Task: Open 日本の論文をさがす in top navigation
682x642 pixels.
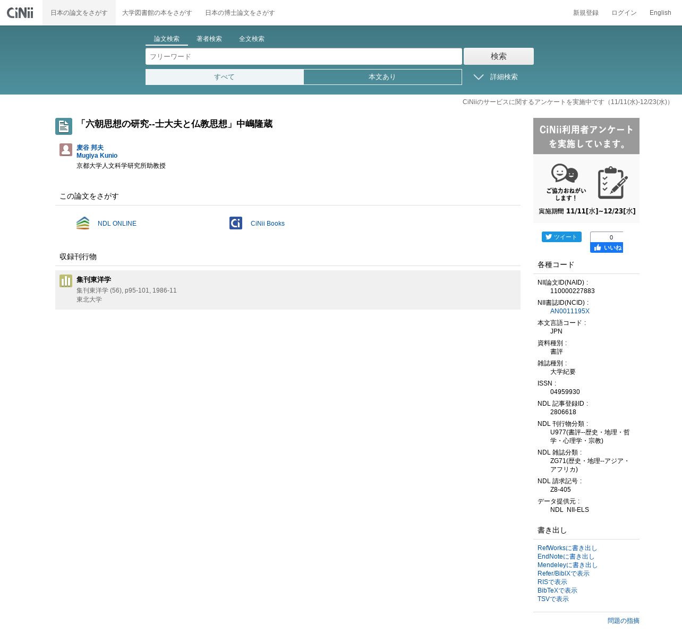Action: click(x=79, y=13)
